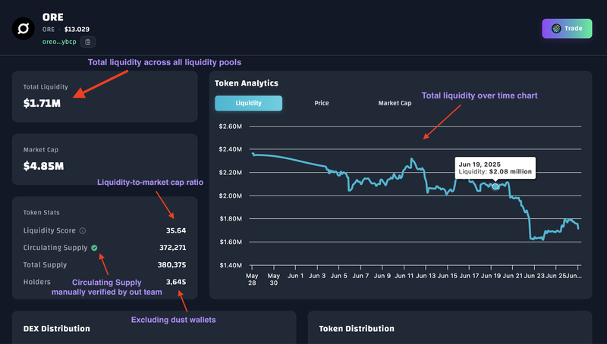The width and height of the screenshot is (607, 344).
Task: Click the Holders value 3,645
Action: [176, 282]
